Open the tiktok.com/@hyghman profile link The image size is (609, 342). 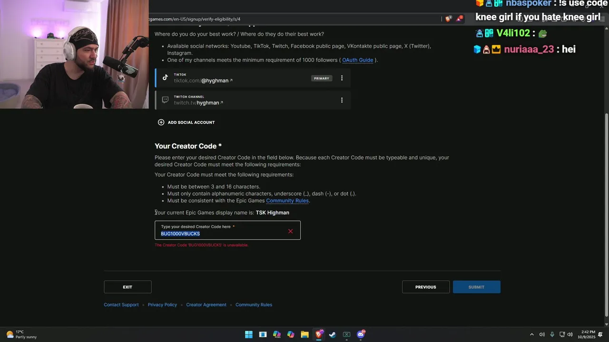point(203,81)
